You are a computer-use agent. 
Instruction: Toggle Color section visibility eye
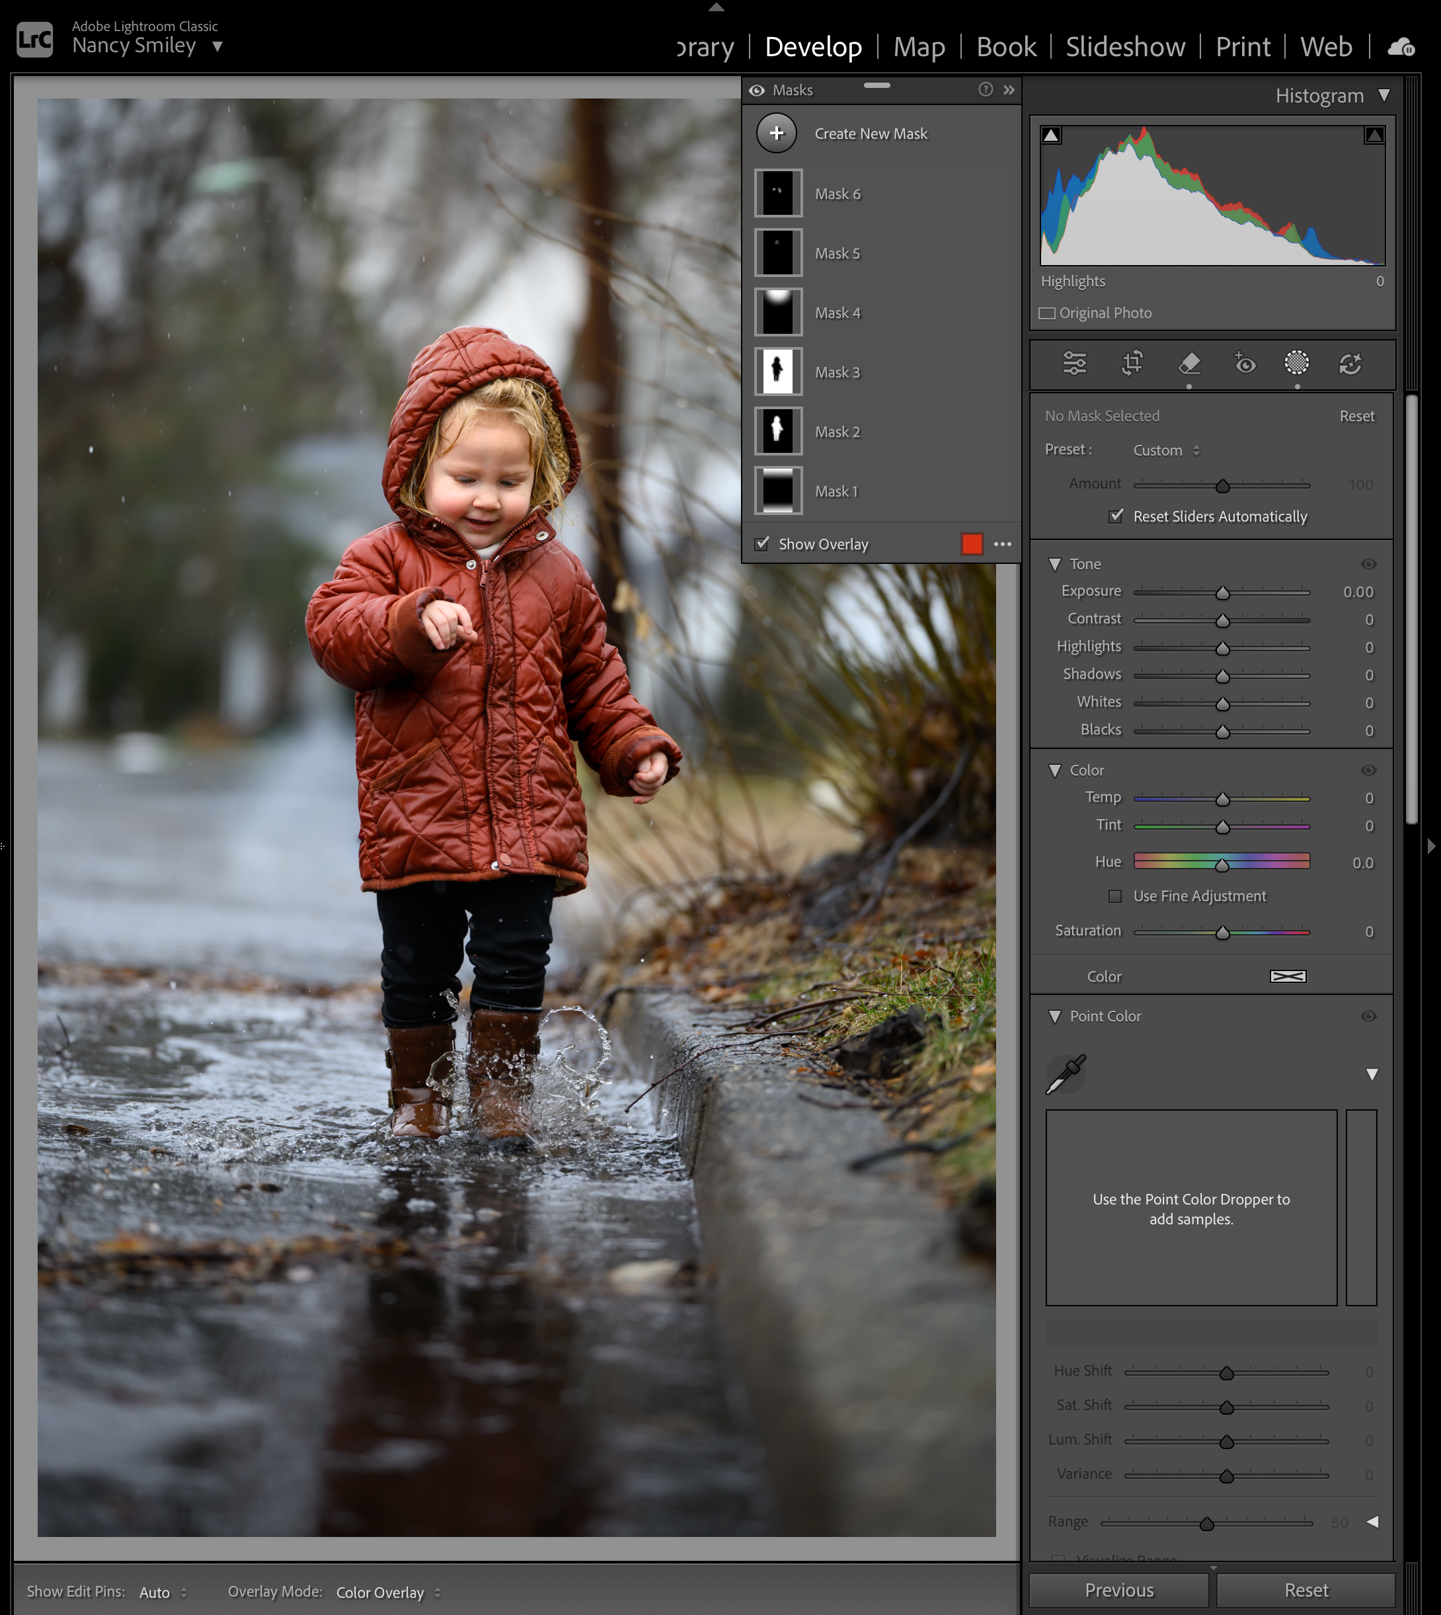[x=1368, y=770]
